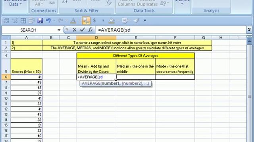Open the Get External Data dropdown
This screenshot has width=254, height=142.
tap(15, 3)
